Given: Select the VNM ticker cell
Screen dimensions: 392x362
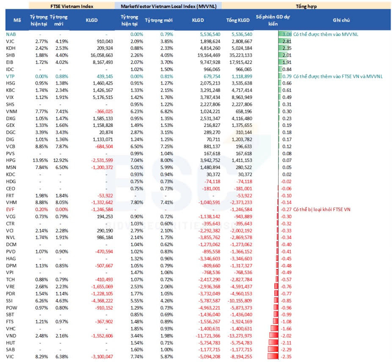Looking at the screenshot, I should pos(11,111).
